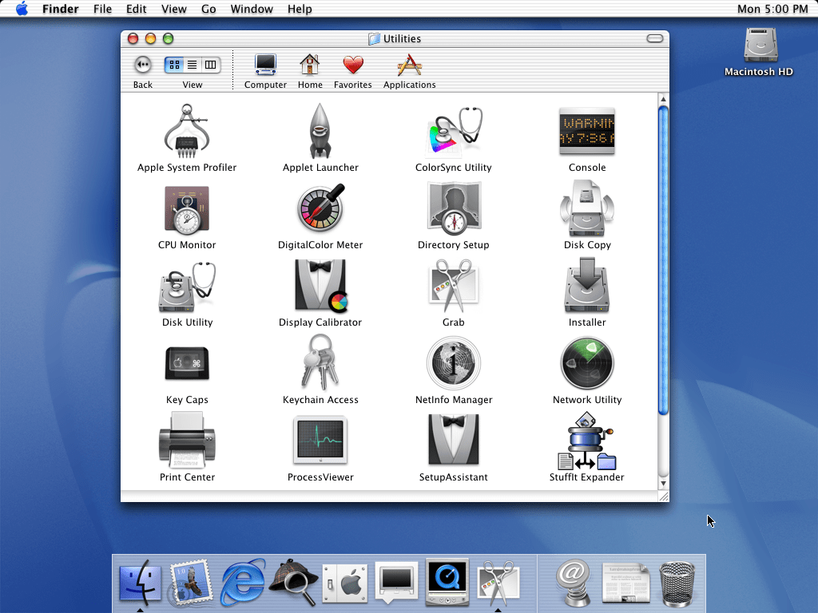Click the blue vertical scrollbar thumb
The width and height of the screenshot is (818, 613).
(x=663, y=259)
